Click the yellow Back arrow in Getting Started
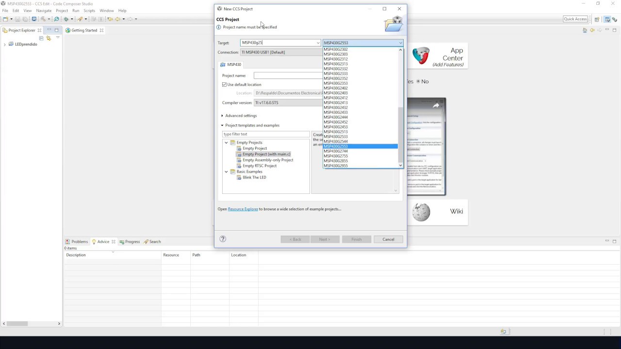Viewport: 621px width, 349px height. [592, 30]
